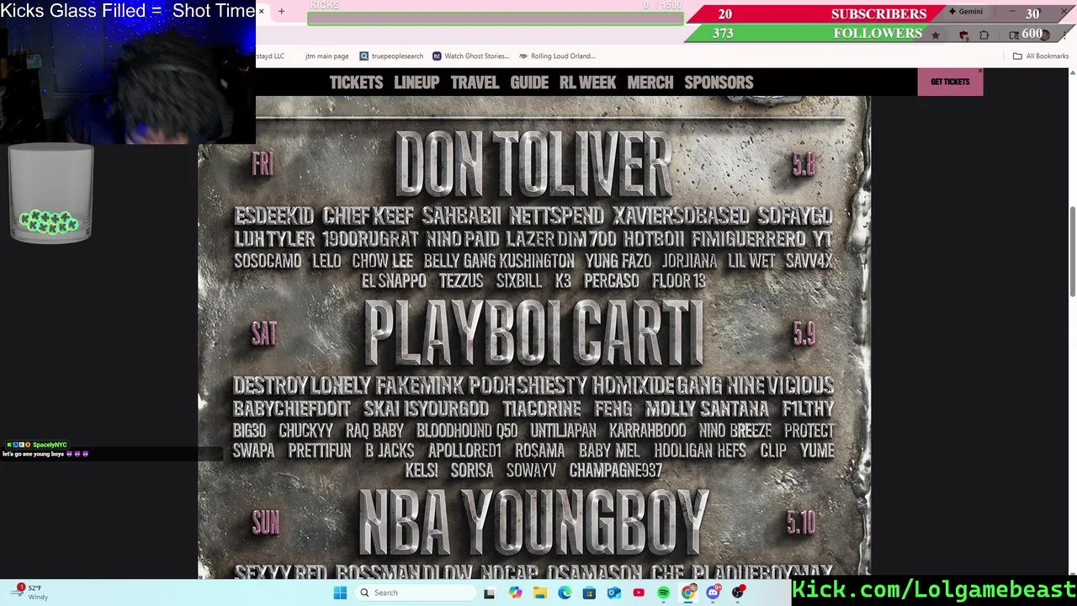Image resolution: width=1077 pixels, height=606 pixels.
Task: Click BELLY GANG KUSHINGTON in the lineup
Action: [499, 261]
